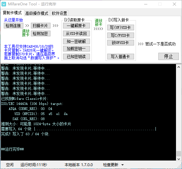Click the 尝试一下是否成功 text

point(160,44)
